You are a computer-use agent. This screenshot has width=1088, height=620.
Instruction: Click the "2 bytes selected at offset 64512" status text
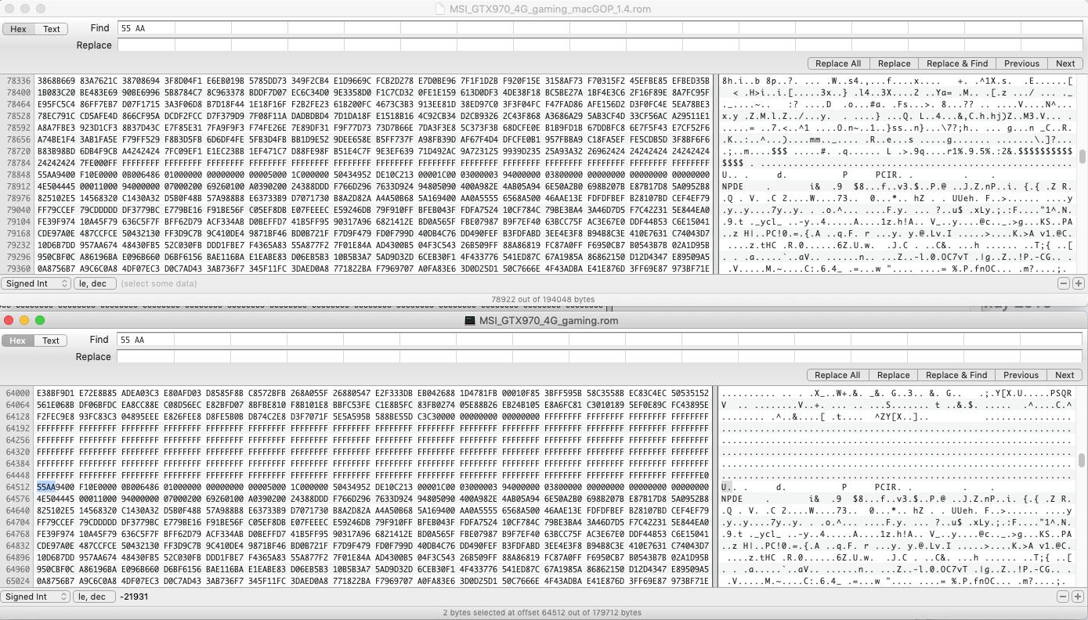point(542,612)
